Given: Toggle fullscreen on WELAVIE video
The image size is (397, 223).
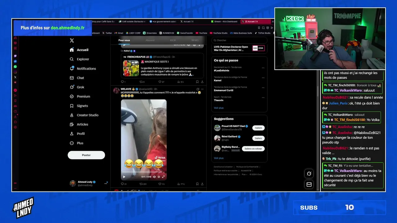Looking at the screenshot, I should 163,177.
